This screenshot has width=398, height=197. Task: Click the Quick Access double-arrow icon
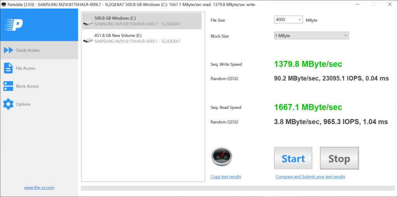click(x=9, y=50)
